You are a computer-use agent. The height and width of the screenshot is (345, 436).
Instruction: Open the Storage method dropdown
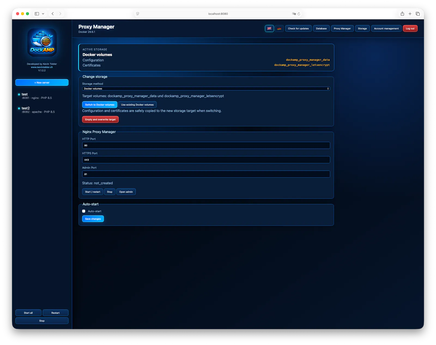point(206,89)
